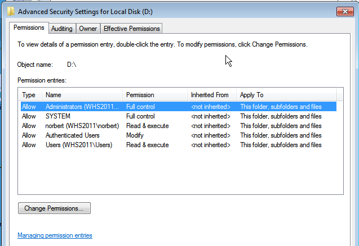This screenshot has height=246, width=359.
Task: Select the Users (WHS2011\Users) entry
Action: click(x=179, y=145)
